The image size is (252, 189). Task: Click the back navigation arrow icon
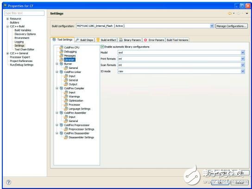coord(230,13)
